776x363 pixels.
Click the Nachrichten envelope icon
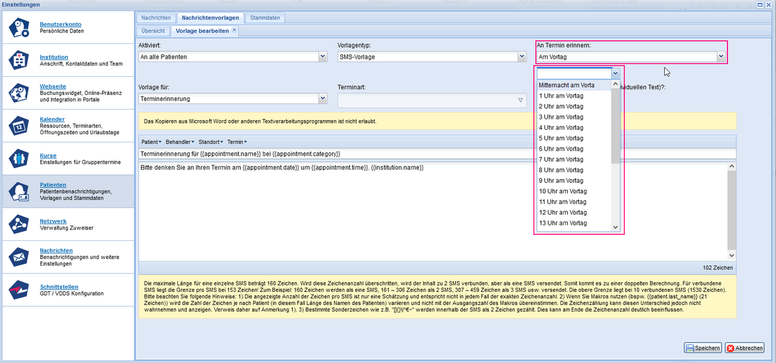tap(19, 257)
